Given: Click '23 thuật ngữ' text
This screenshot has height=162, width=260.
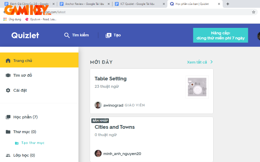Looking at the screenshot, I should point(107,87).
